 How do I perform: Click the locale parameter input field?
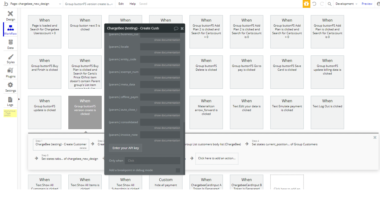point(160,47)
